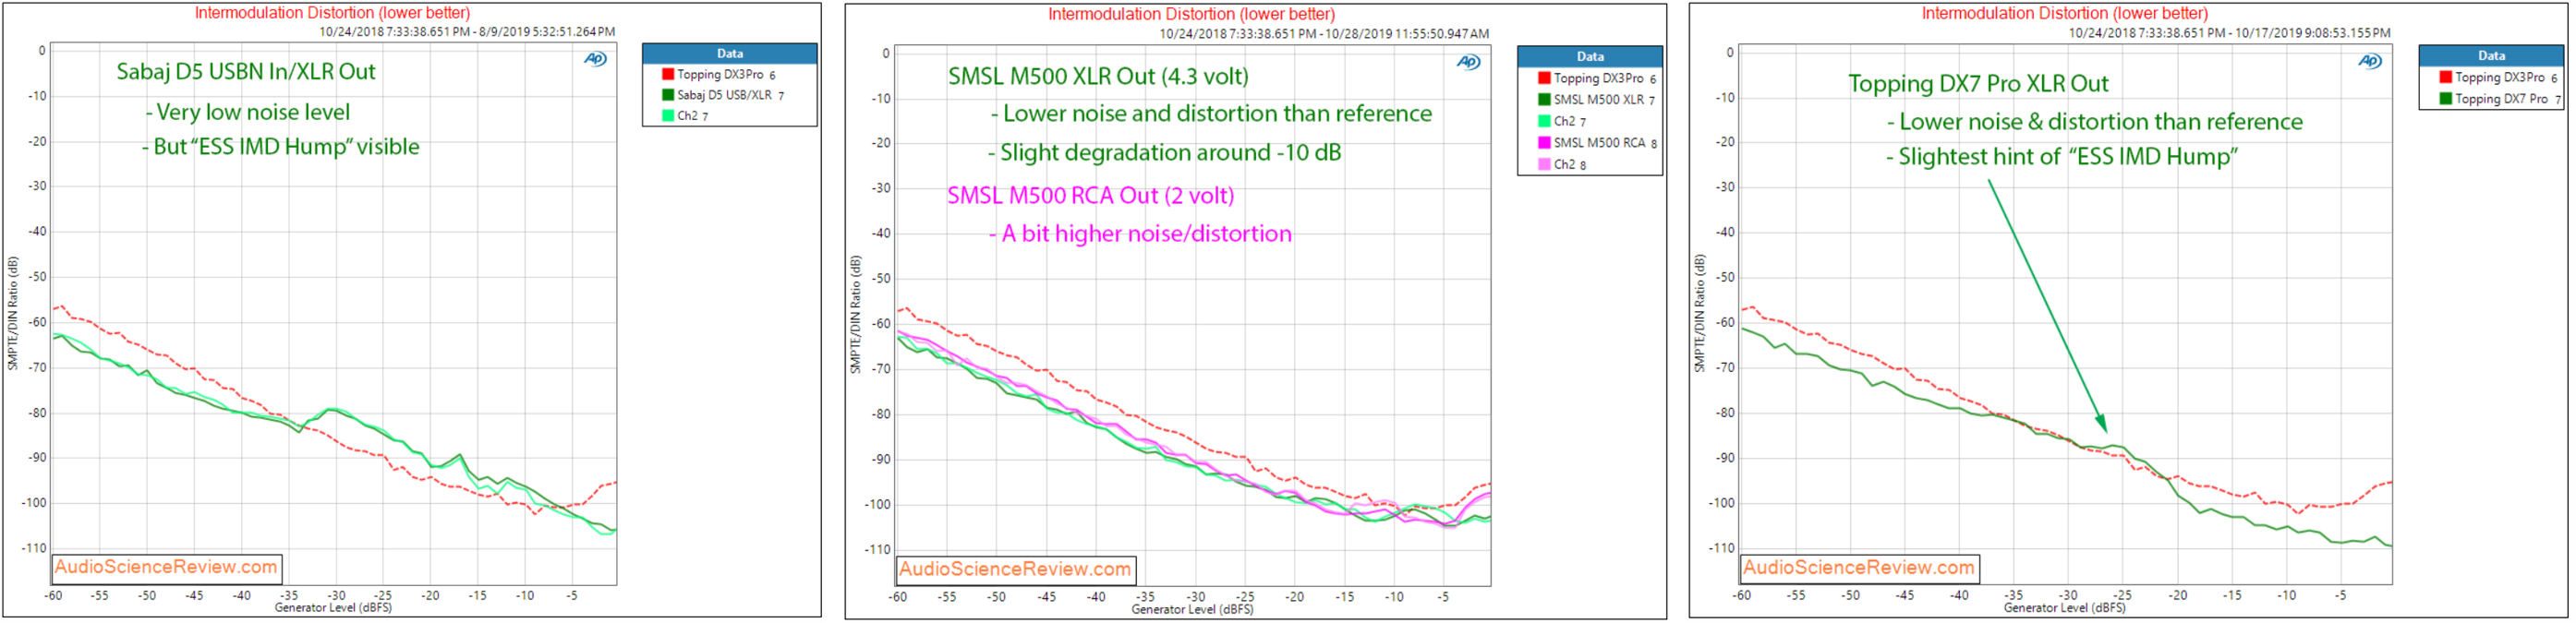Click "Slight degradation around -10 dB" annotation

[x=1165, y=153]
